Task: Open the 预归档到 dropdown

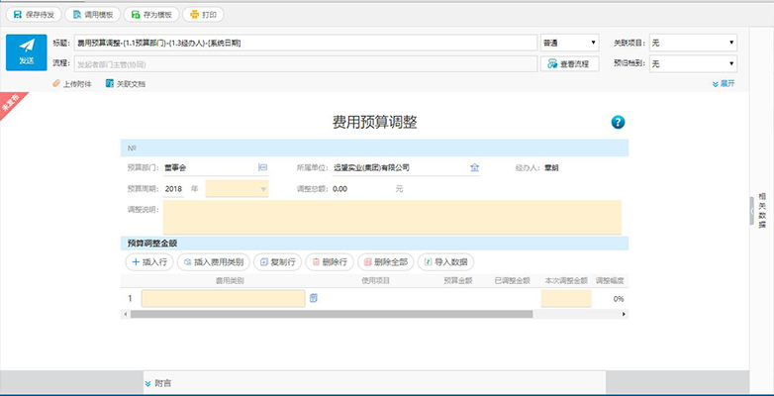Action: click(x=693, y=63)
